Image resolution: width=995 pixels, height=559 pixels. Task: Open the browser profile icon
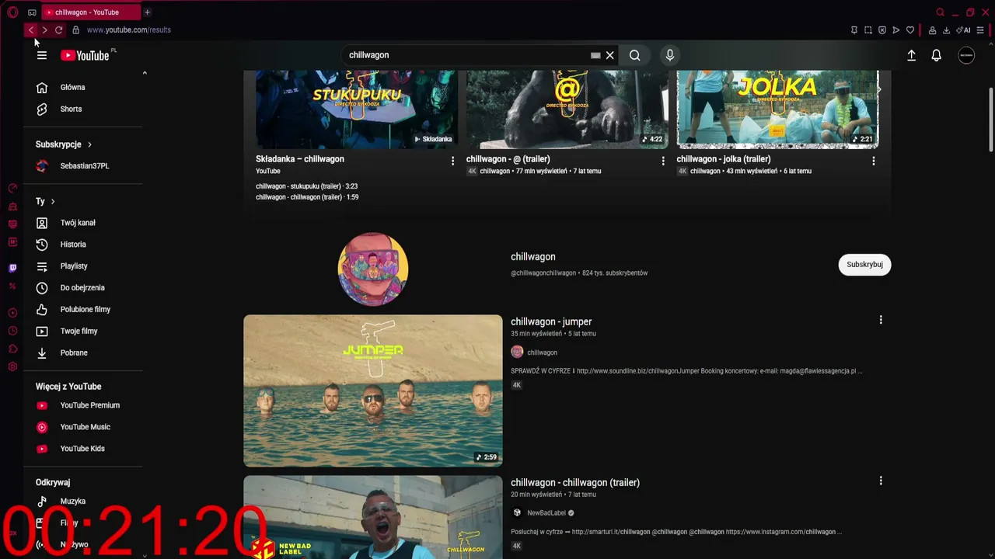tap(932, 30)
